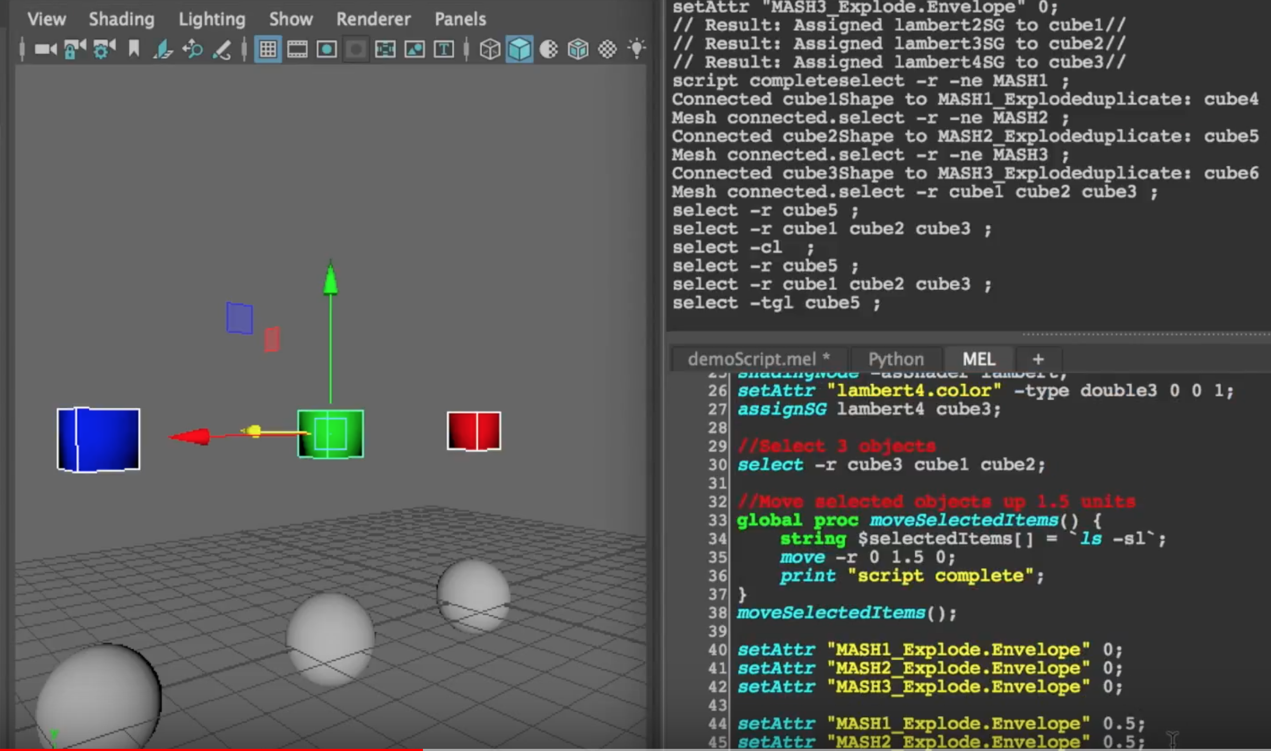Image resolution: width=1271 pixels, height=751 pixels.
Task: Click the Smooth Shade All cube icon
Action: (x=519, y=49)
